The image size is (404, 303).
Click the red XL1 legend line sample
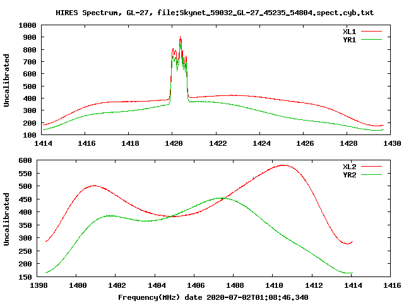point(371,32)
